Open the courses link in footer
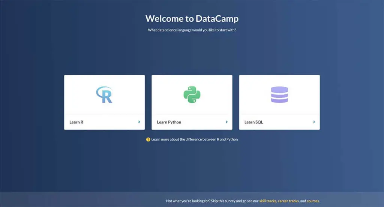Screen dimensions: 384x207 tap(313, 201)
